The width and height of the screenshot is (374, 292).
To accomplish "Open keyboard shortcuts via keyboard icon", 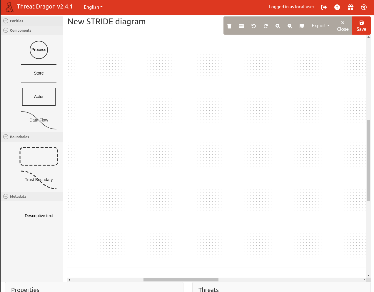I will [x=241, y=26].
